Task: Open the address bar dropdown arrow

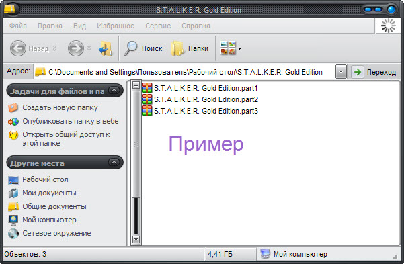Action: 341,72
